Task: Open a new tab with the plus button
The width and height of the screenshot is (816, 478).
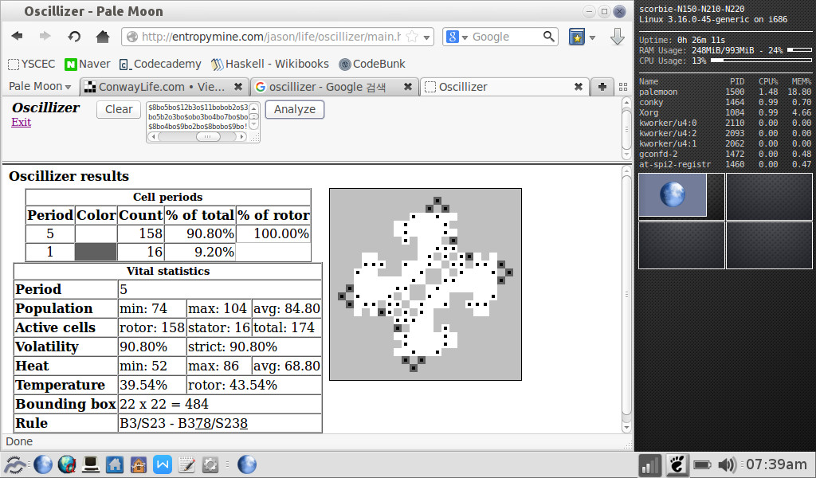Action: point(602,87)
